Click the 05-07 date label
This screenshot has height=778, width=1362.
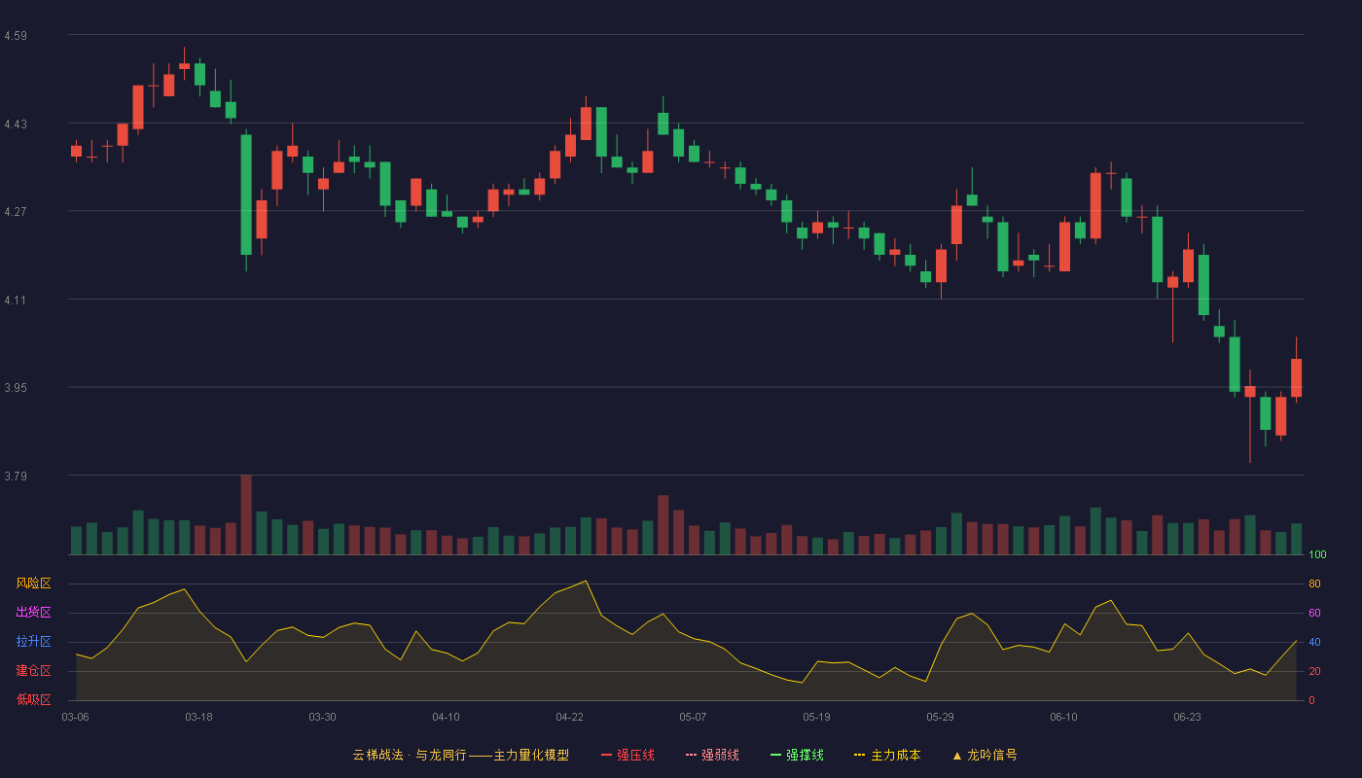(x=693, y=717)
